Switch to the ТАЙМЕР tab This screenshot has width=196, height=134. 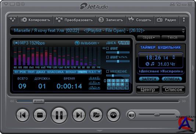148,47
